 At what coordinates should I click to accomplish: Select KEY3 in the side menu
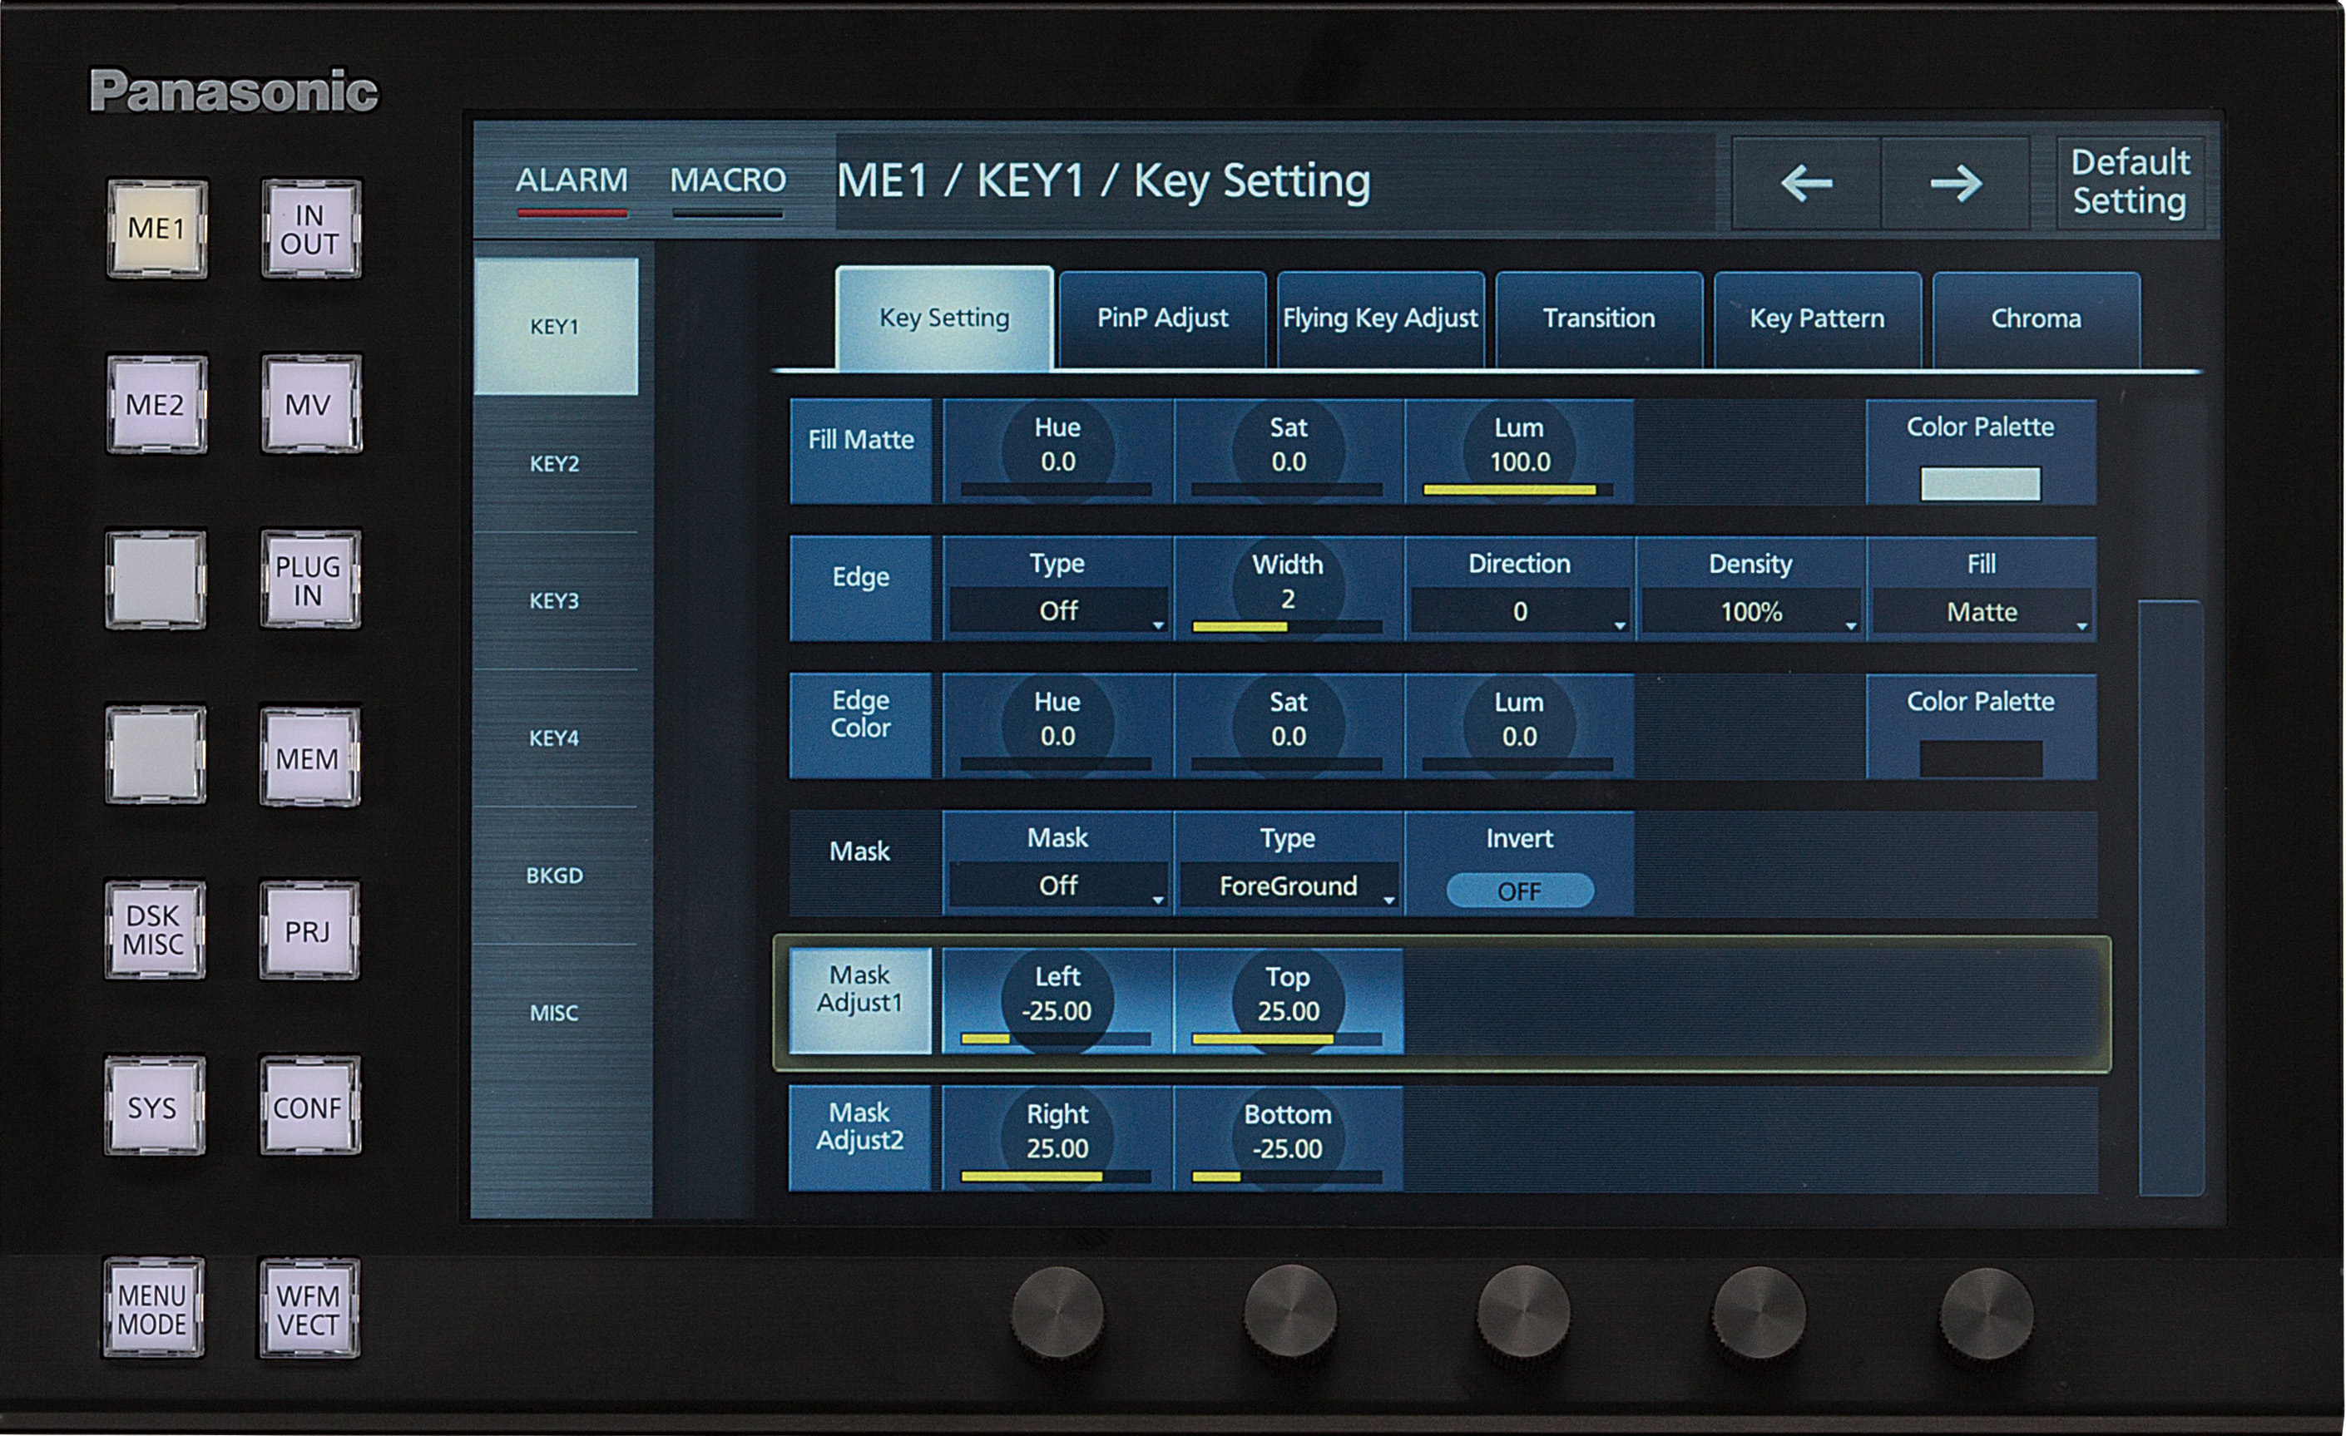click(x=556, y=600)
